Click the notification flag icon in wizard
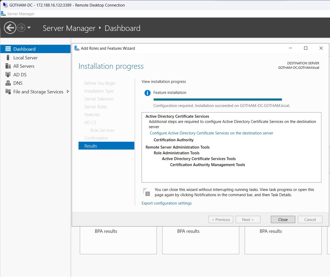The height and width of the screenshot is (277, 330). click(x=146, y=192)
